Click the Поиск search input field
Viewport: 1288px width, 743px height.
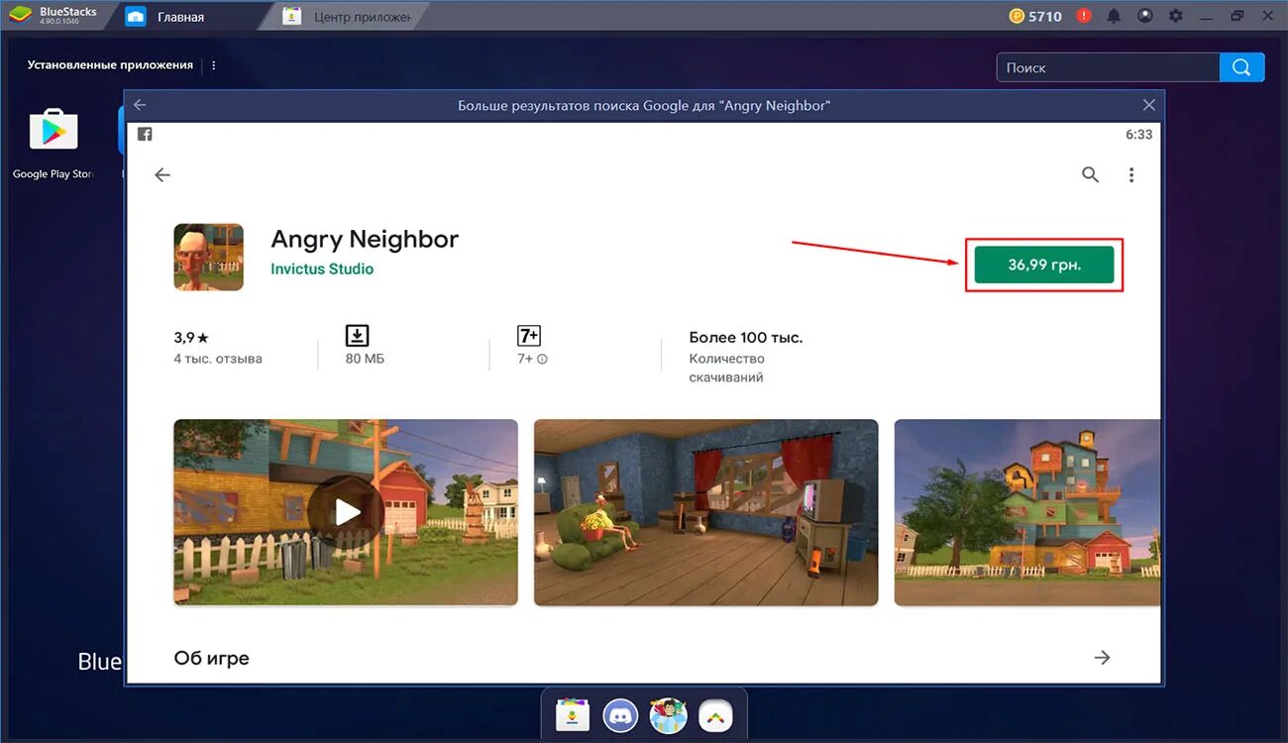(x=1107, y=66)
